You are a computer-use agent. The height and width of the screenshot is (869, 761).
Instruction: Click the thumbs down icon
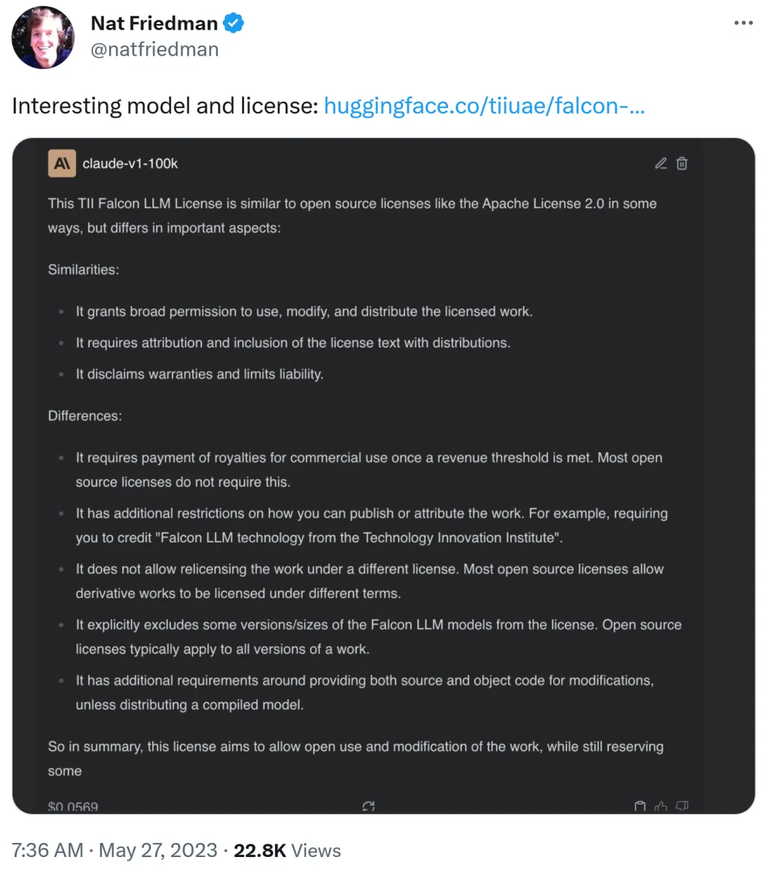pyautogui.click(x=682, y=806)
